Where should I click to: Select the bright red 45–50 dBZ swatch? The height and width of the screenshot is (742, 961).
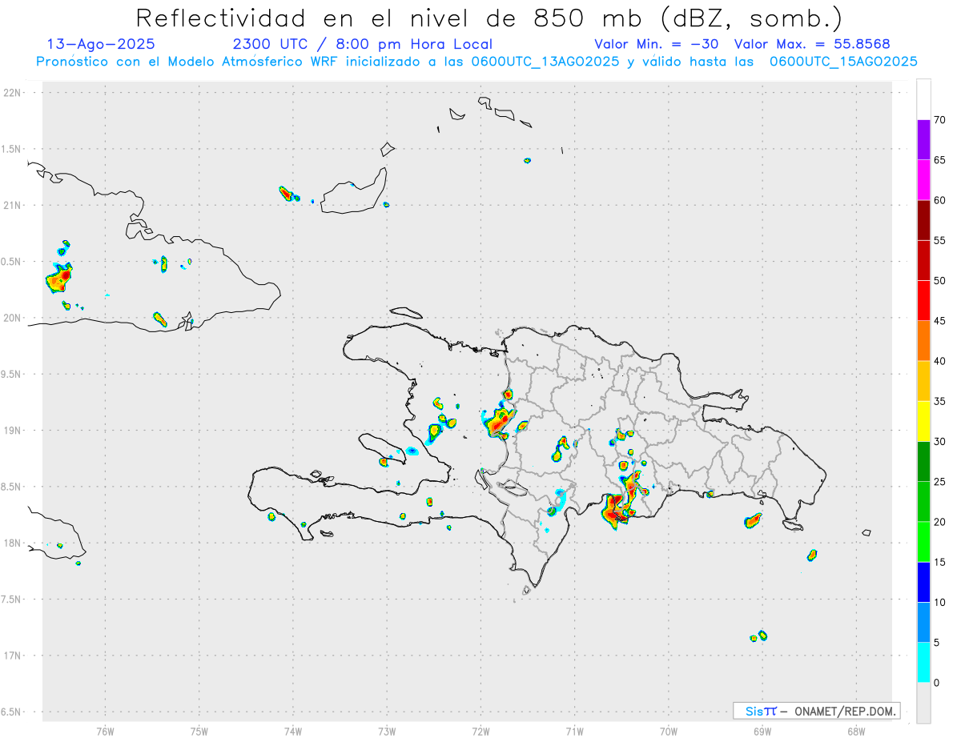(x=923, y=301)
